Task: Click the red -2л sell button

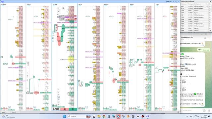Action: 65,109
